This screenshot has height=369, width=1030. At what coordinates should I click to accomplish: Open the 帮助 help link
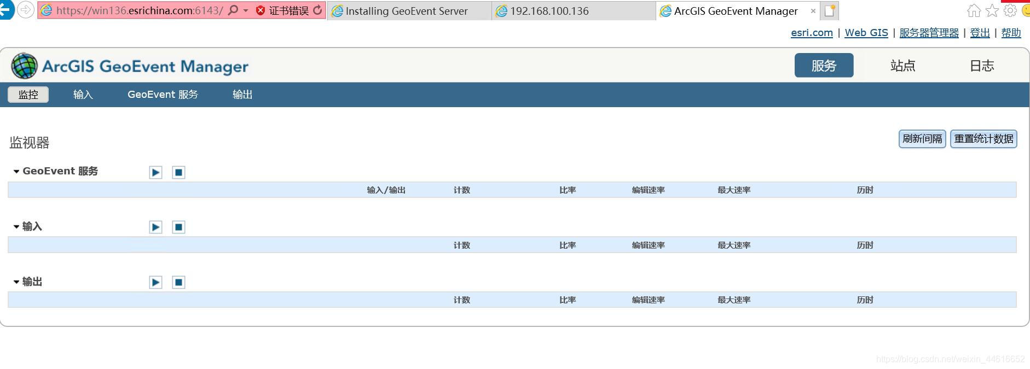click(1011, 33)
